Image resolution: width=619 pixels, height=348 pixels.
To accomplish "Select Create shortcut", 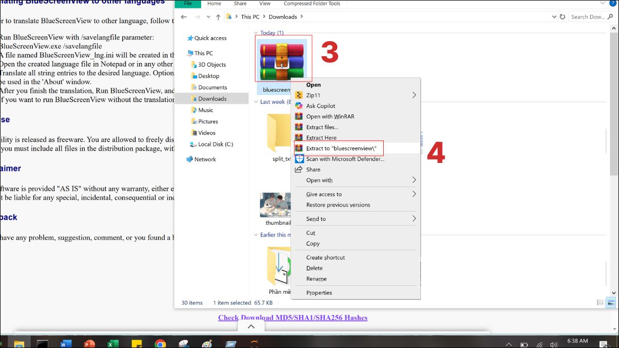I will pos(325,257).
